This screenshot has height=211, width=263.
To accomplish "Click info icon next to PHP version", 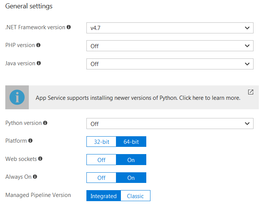I will 38,45.
